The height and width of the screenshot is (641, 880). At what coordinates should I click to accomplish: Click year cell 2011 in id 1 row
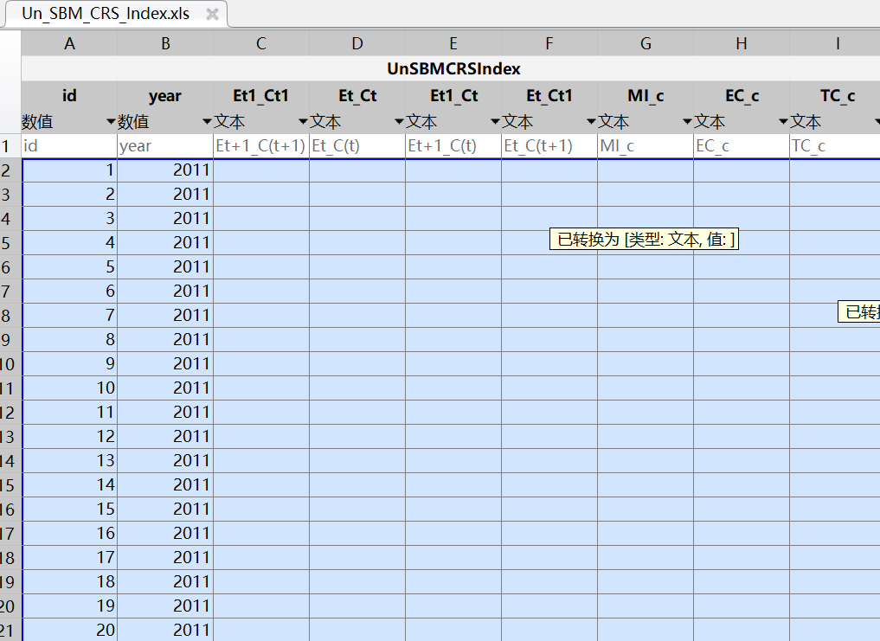pos(165,170)
